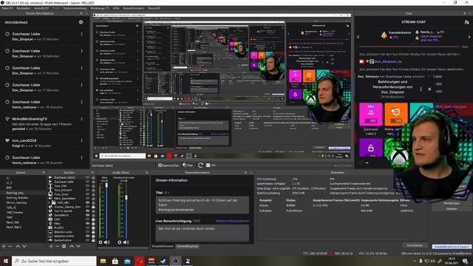Unlock the Spielaufnahme source
The height and width of the screenshot is (266, 473).
point(93,240)
